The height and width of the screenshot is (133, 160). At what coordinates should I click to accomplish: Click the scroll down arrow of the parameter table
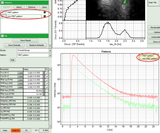50,126
